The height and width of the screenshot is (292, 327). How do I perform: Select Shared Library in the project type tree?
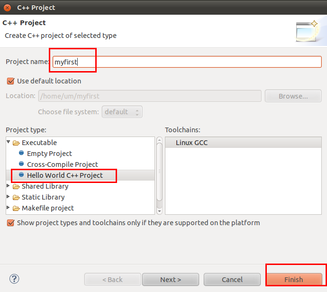(x=45, y=186)
